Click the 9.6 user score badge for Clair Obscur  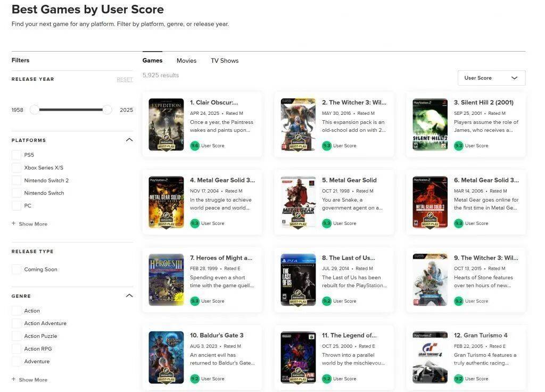coord(195,146)
